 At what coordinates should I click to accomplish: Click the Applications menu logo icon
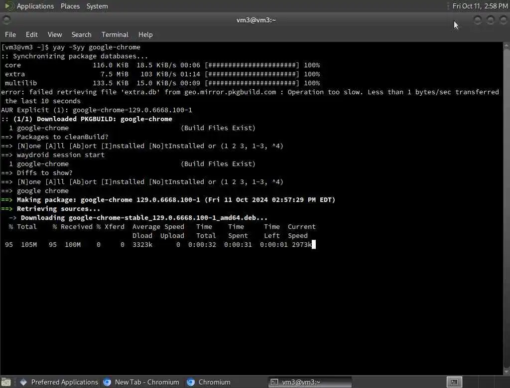[x=9, y=6]
